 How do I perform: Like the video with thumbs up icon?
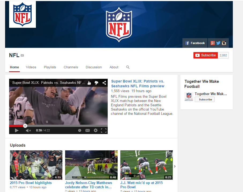click(89, 83)
